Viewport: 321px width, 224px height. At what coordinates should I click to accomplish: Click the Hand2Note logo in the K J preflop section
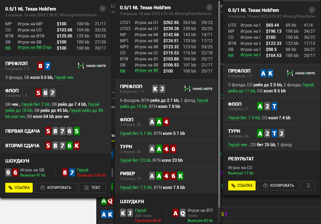[198, 89]
